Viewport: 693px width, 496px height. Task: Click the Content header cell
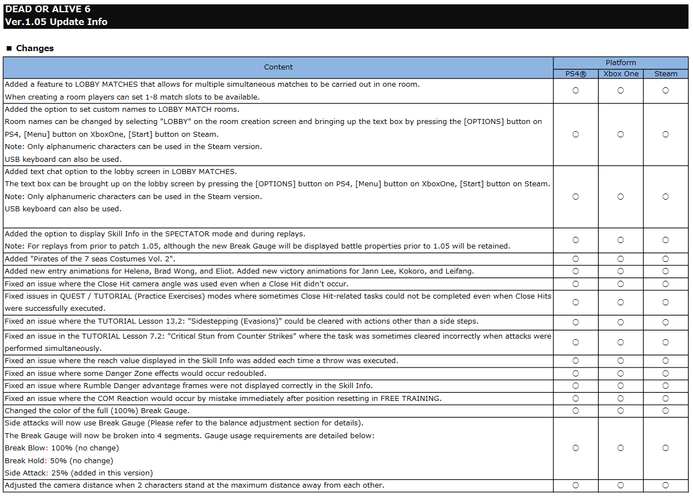(278, 67)
